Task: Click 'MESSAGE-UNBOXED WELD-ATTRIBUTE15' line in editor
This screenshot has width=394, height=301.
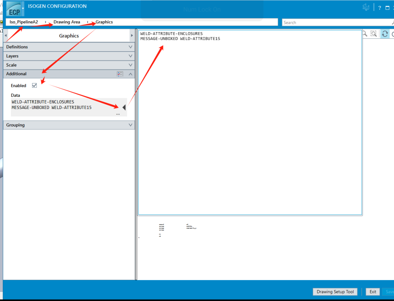Action: (180, 38)
